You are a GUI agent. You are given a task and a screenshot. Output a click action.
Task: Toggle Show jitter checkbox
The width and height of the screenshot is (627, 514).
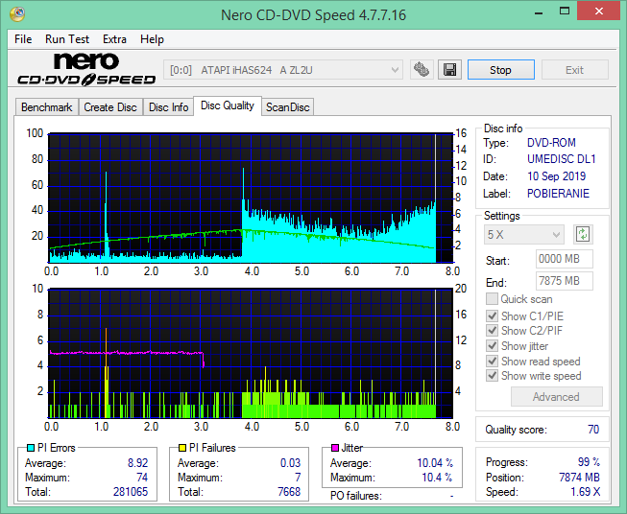tap(492, 346)
